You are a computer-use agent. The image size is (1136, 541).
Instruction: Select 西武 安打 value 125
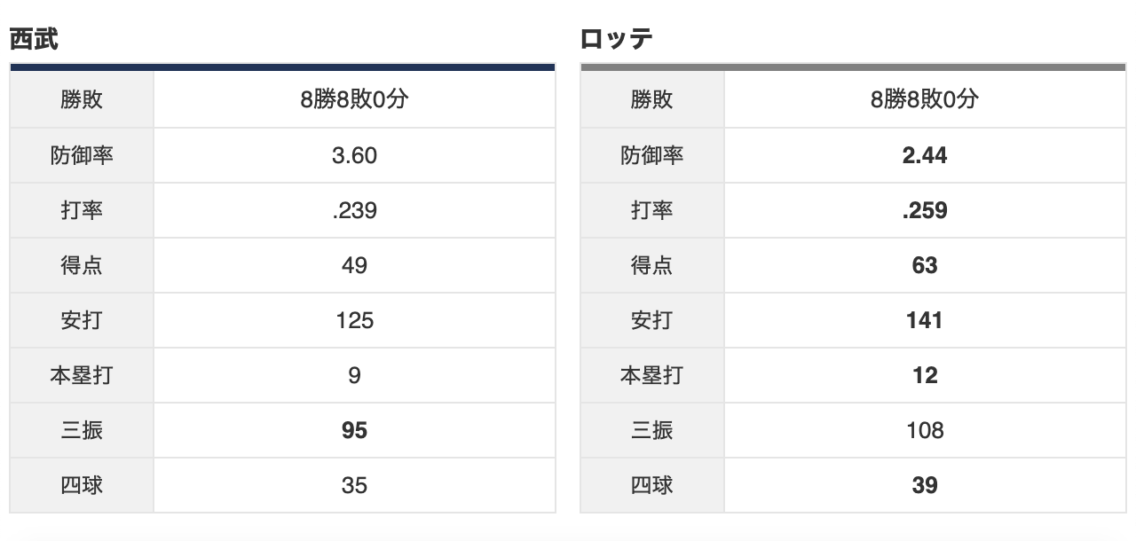[354, 320]
